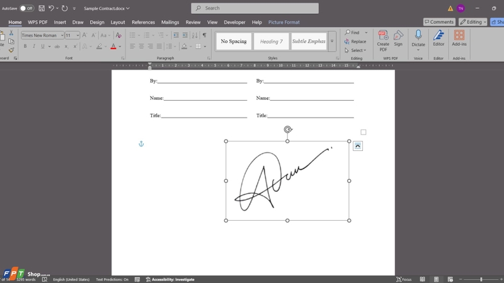The image size is (504, 283).
Task: Toggle italic formatting
Action: click(34, 47)
